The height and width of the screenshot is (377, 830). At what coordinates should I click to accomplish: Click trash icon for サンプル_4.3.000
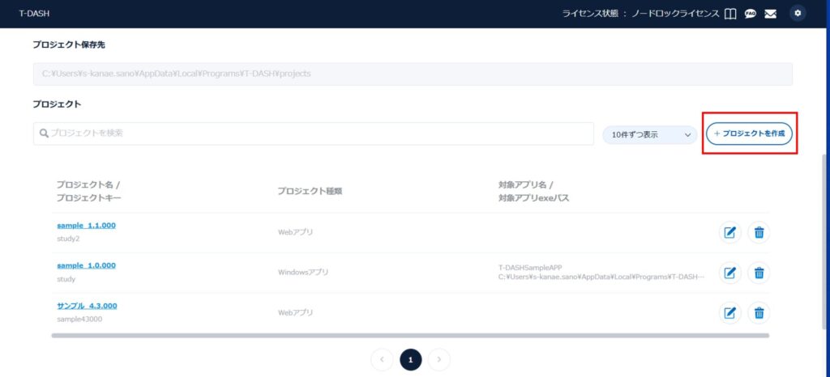[x=759, y=313]
